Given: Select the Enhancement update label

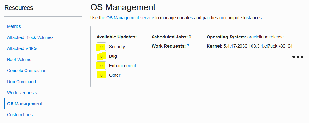Looking at the screenshot, I should (122, 66).
